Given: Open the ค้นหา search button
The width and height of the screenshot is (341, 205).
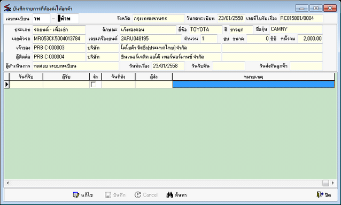Looking at the screenshot, I should point(176,195).
